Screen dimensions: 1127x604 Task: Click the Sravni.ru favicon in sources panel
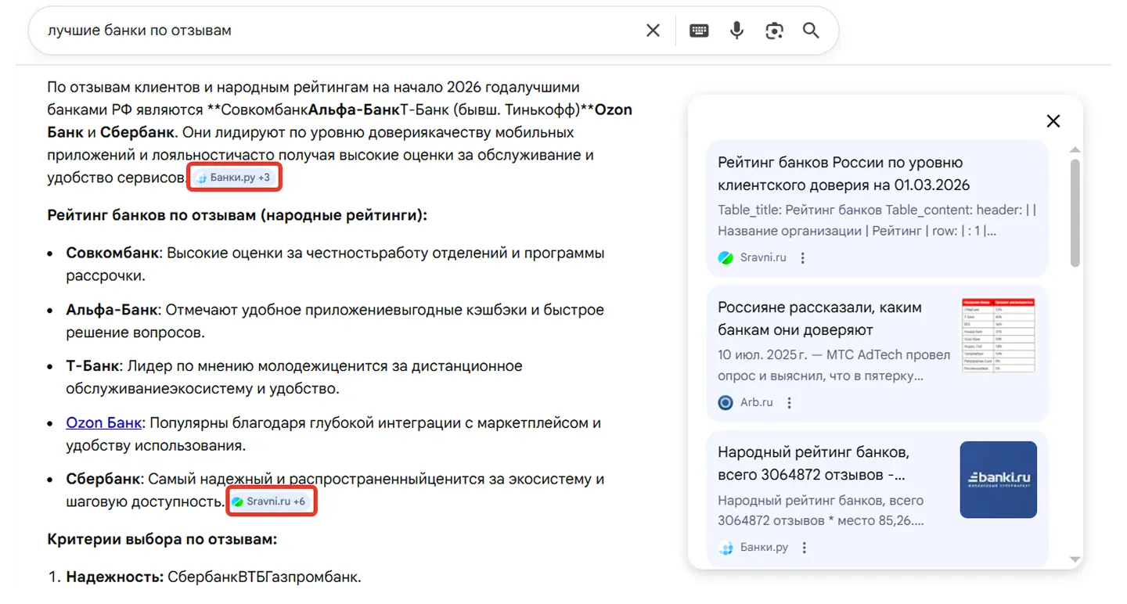(x=726, y=257)
